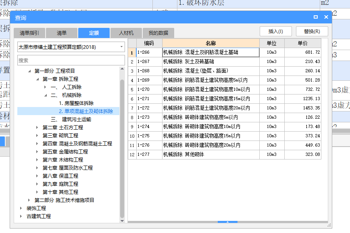Select the 钢筋混凝土建筑物高度15m以内 row
The width and height of the screenshot is (350, 233).
[225, 99]
